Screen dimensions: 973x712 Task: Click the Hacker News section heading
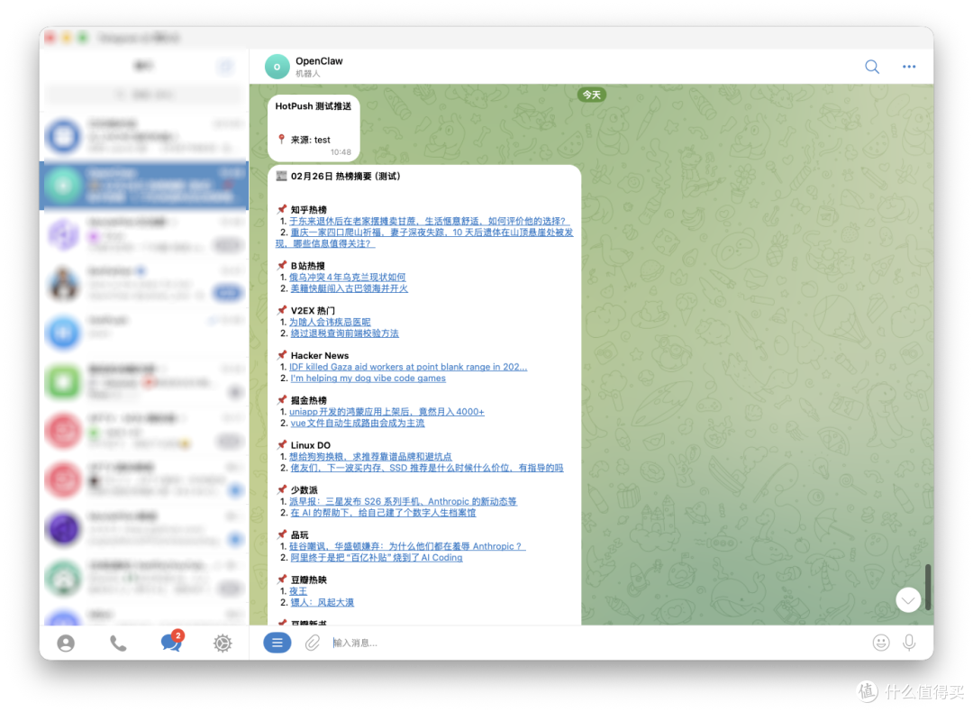[x=320, y=355]
